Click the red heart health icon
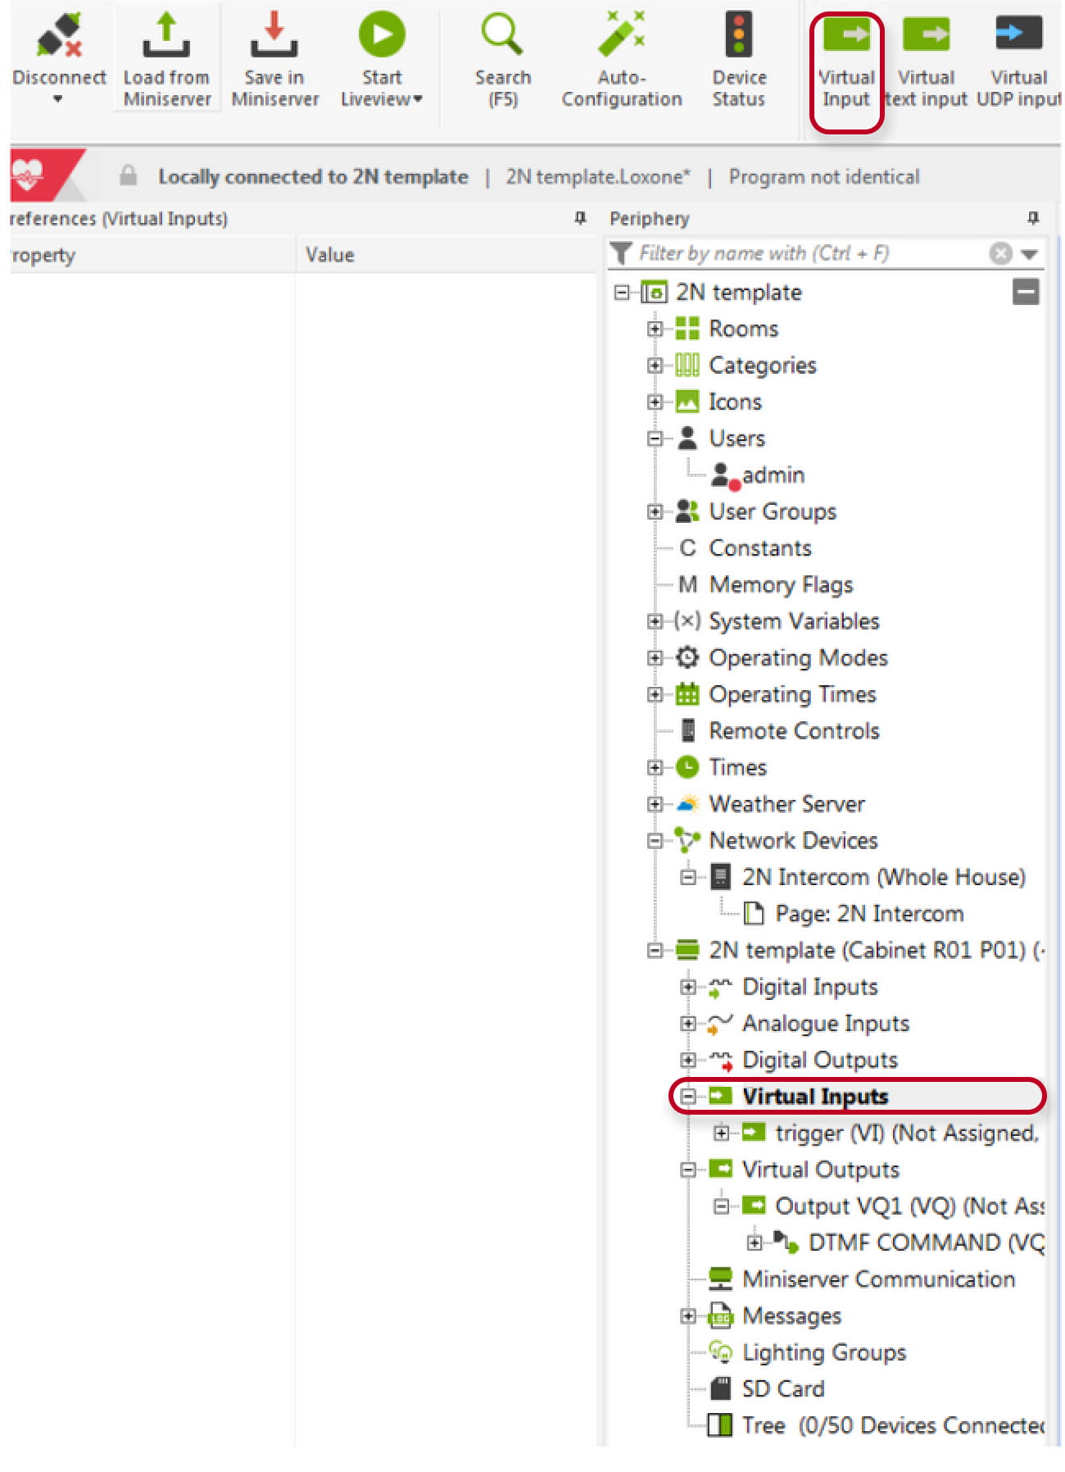 pyautogui.click(x=28, y=175)
